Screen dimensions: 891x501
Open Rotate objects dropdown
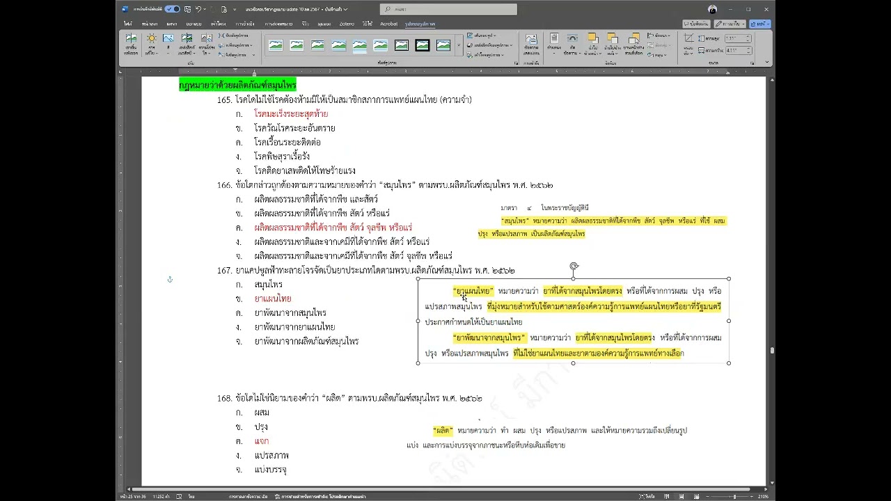(657, 55)
